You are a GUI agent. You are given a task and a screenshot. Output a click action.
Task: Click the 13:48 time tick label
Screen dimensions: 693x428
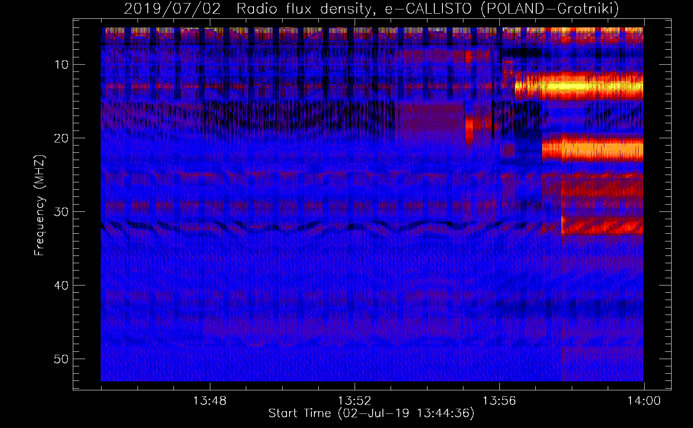(x=210, y=401)
